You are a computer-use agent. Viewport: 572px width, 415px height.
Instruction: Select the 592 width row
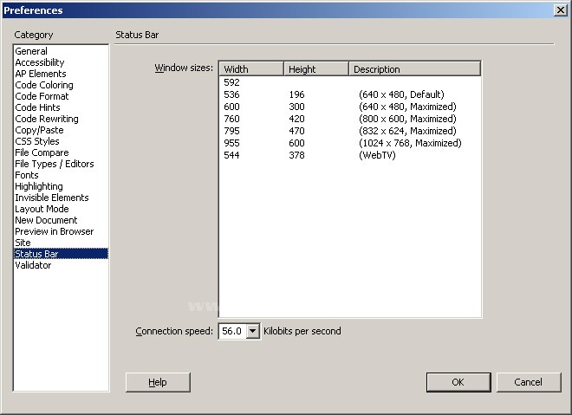[231, 82]
